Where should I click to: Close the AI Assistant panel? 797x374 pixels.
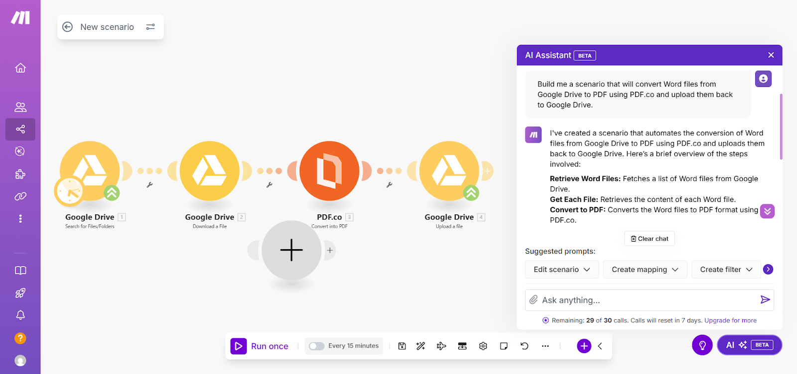click(771, 55)
